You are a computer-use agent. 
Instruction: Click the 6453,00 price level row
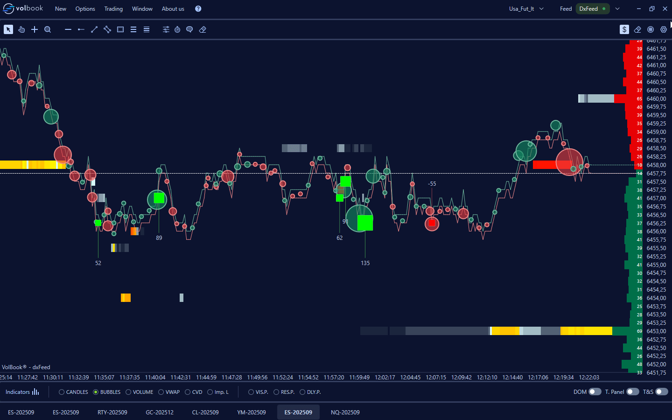point(656,331)
